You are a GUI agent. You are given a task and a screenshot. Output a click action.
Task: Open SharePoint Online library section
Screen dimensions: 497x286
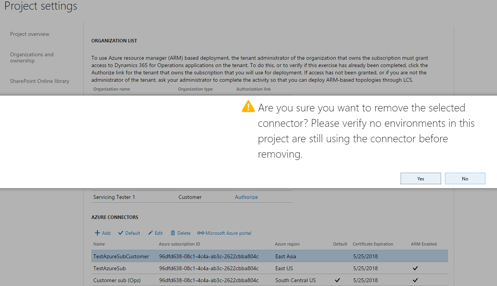40,81
